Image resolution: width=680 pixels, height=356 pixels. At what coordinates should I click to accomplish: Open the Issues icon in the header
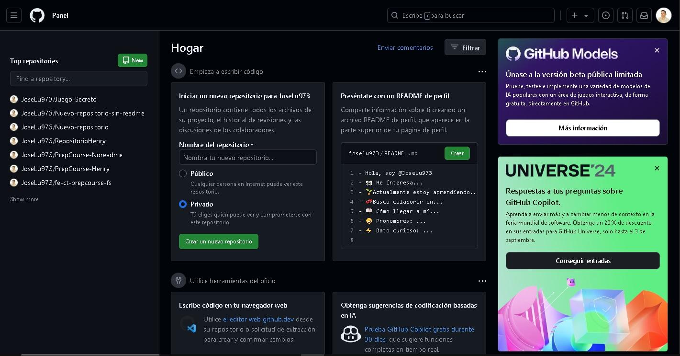click(x=606, y=15)
